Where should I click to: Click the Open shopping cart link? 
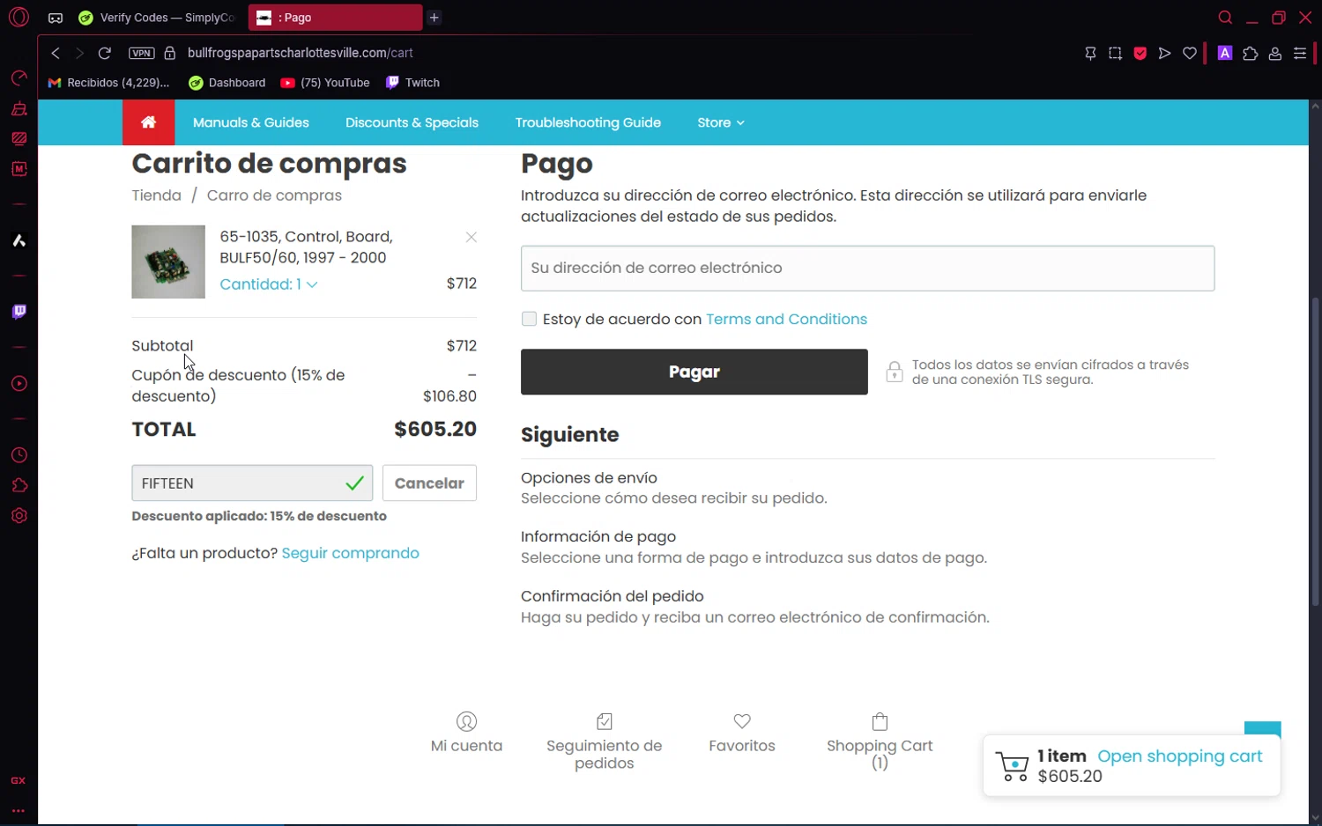pyautogui.click(x=1179, y=756)
